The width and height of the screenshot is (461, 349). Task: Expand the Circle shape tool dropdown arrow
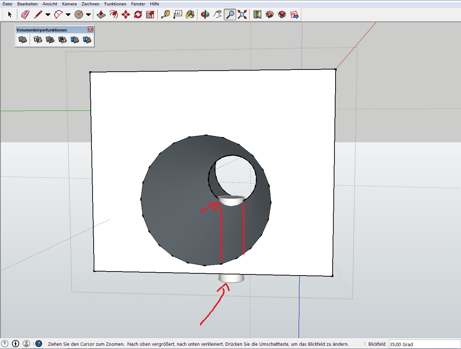(88, 15)
